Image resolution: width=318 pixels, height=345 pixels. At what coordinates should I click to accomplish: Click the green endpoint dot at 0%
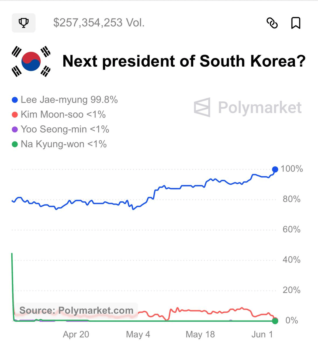[275, 321]
